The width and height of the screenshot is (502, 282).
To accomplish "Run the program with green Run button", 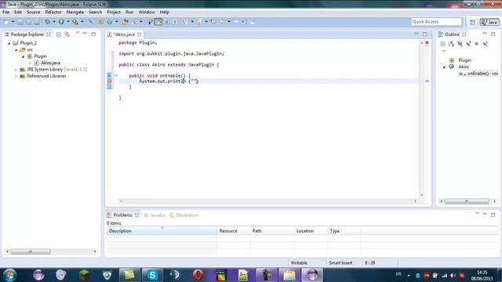I will [x=61, y=22].
